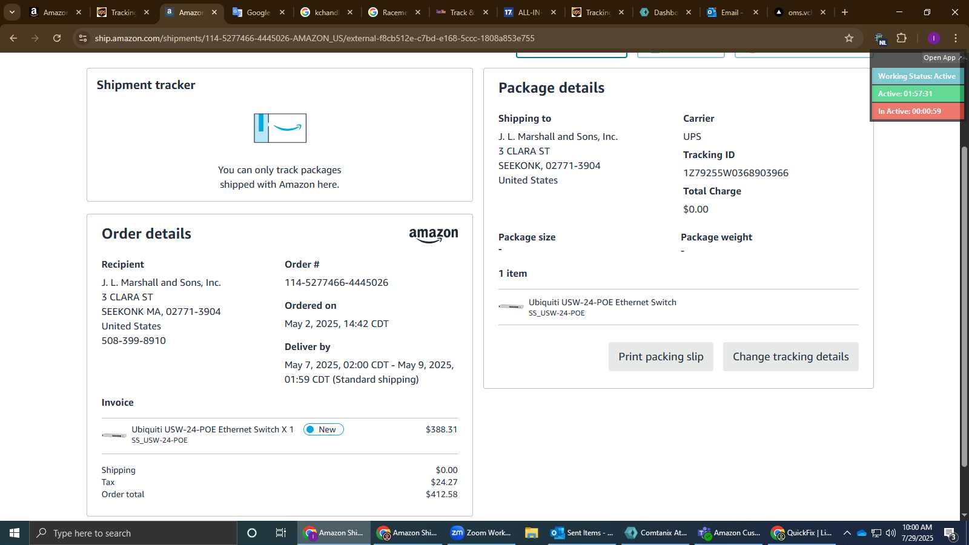969x545 pixels.
Task: Click the page vertical scrollbar
Action: click(x=964, y=306)
